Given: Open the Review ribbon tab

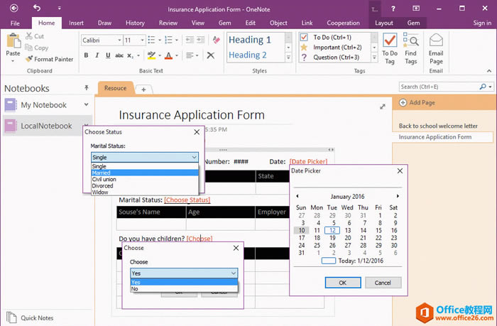Looking at the screenshot, I should [x=168, y=23].
